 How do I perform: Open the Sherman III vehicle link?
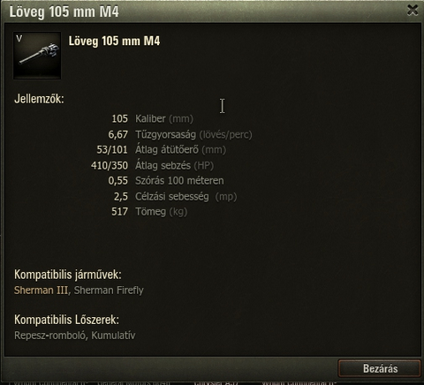pos(41,291)
